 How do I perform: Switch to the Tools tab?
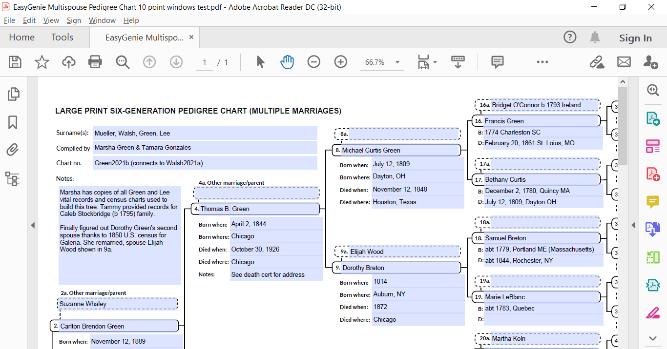62,38
